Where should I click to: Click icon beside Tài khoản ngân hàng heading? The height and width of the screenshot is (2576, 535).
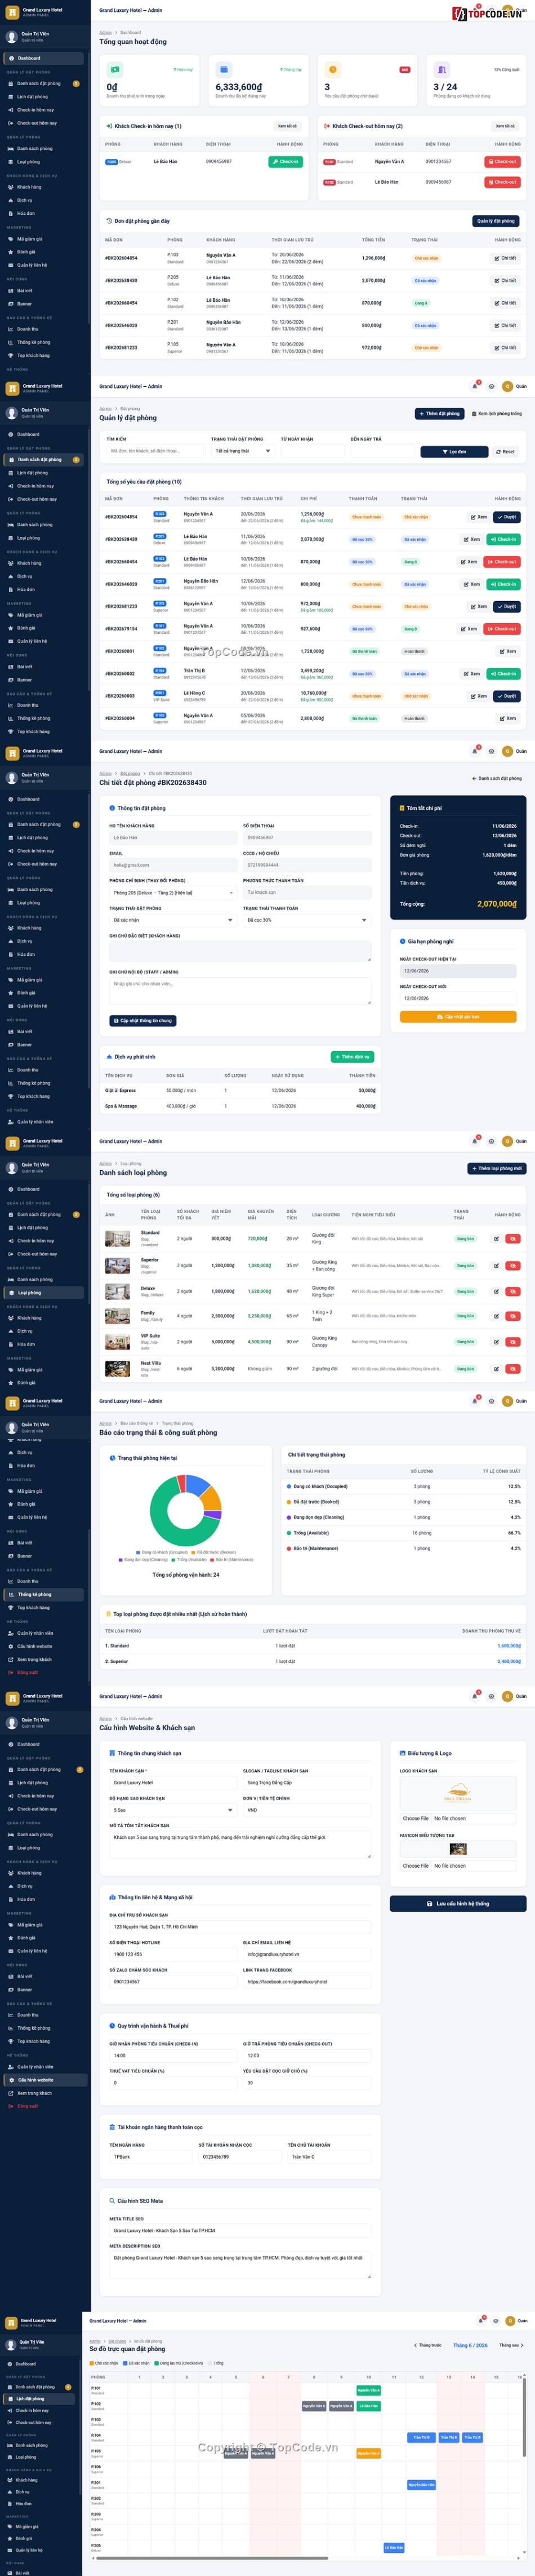click(x=112, y=2127)
